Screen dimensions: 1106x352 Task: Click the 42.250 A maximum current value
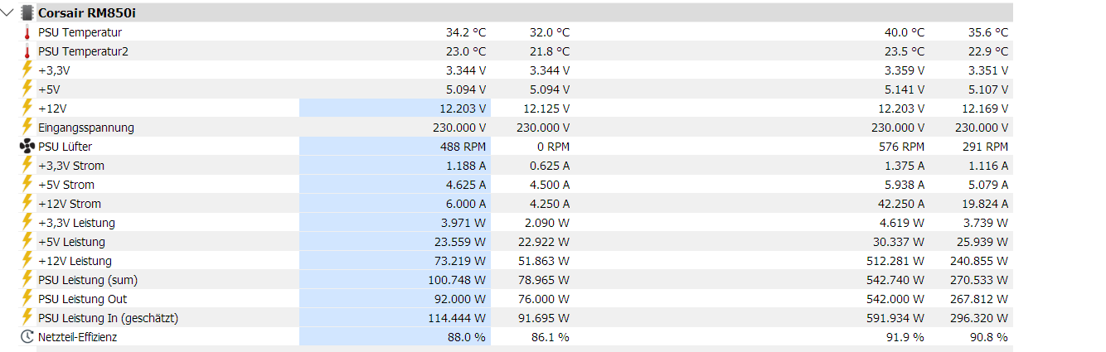(900, 204)
